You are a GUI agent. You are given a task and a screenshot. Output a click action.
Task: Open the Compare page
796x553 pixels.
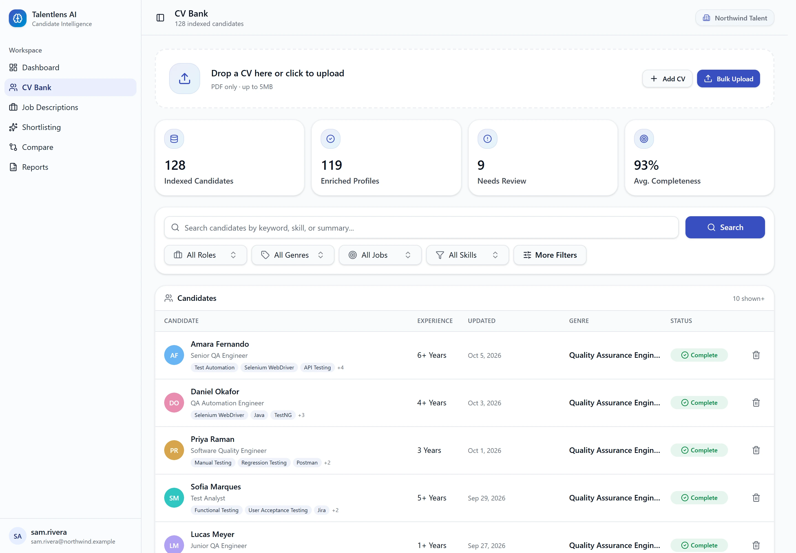pos(70,147)
